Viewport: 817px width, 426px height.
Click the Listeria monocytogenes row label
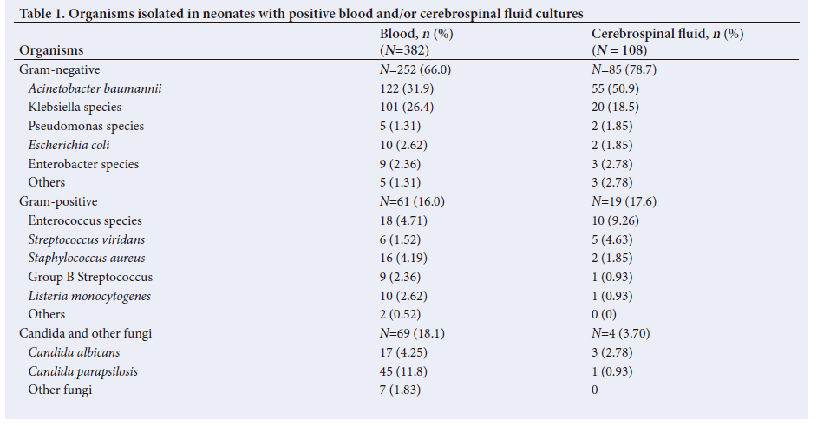[x=89, y=296]
